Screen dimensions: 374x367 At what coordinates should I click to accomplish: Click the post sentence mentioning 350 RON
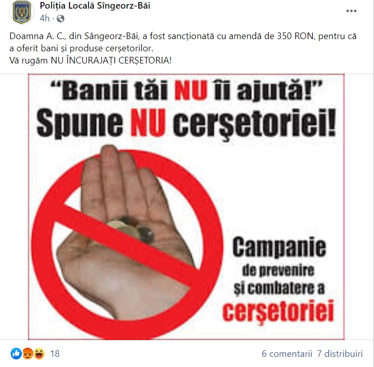[183, 42]
